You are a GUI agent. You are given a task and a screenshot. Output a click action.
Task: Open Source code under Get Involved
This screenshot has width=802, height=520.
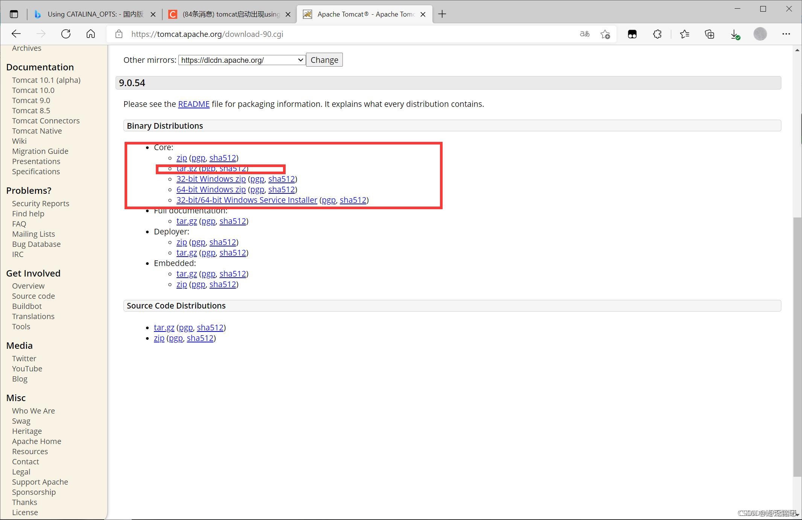pos(33,296)
